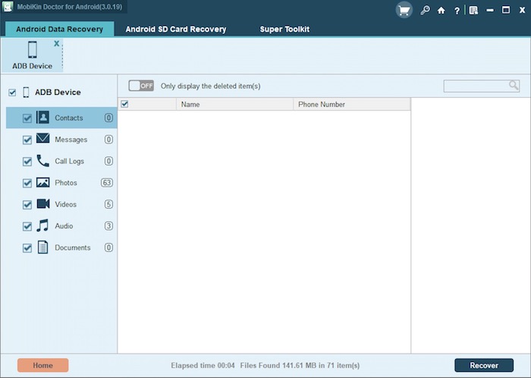The height and width of the screenshot is (378, 531).
Task: Click the Videos camera icon
Action: pos(43,204)
